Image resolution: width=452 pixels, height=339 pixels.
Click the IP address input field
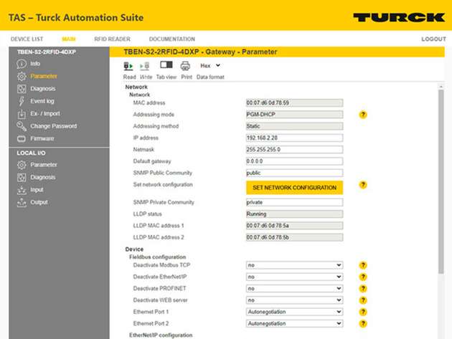coord(294,138)
